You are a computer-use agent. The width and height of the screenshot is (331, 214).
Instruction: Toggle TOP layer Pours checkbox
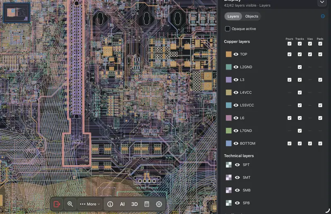point(289,54)
